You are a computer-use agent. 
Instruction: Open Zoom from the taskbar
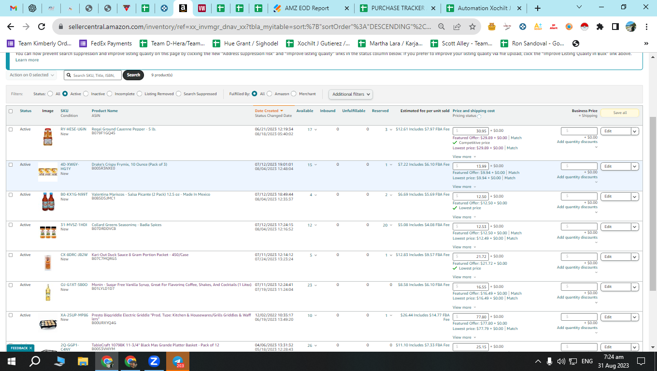tap(155, 361)
